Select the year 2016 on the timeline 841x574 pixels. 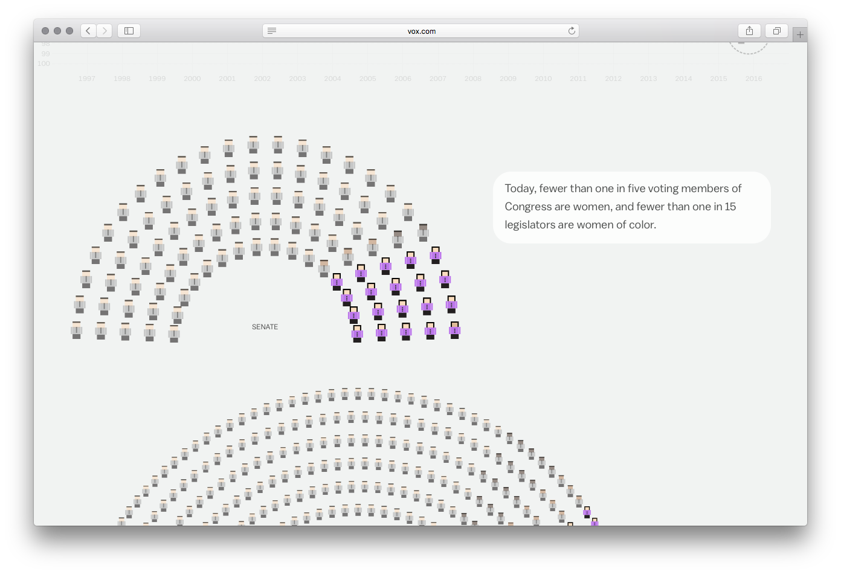753,78
